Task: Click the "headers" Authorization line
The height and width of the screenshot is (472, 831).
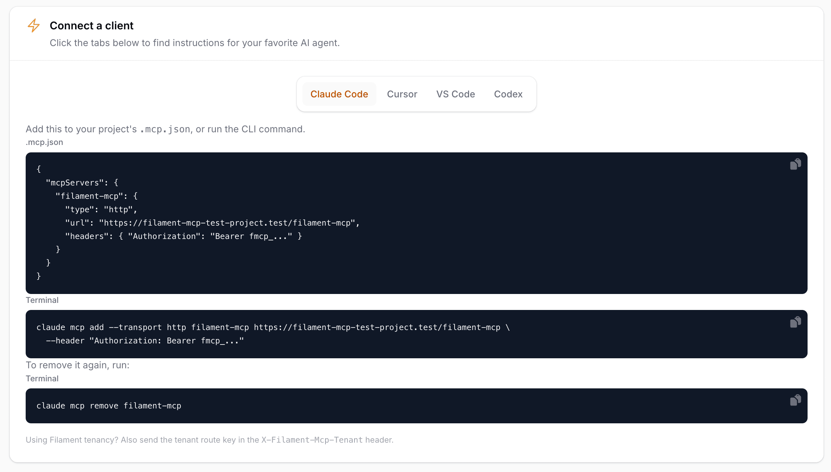Action: click(183, 236)
